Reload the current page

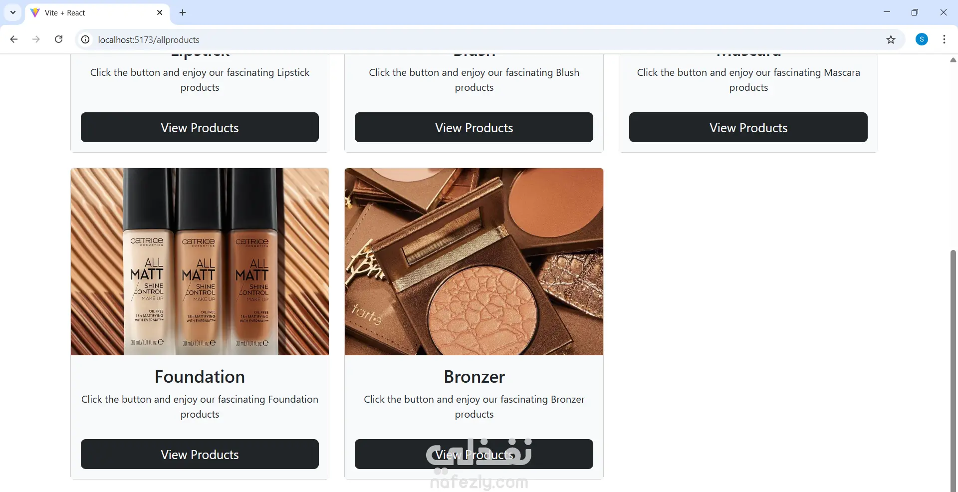(58, 39)
